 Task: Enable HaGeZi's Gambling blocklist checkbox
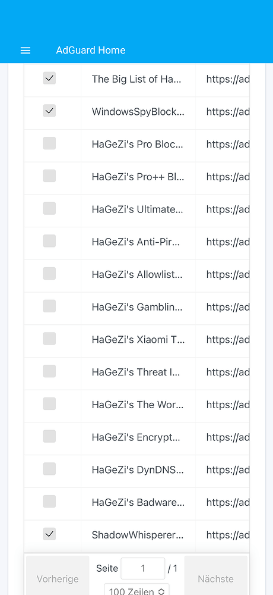click(x=49, y=306)
